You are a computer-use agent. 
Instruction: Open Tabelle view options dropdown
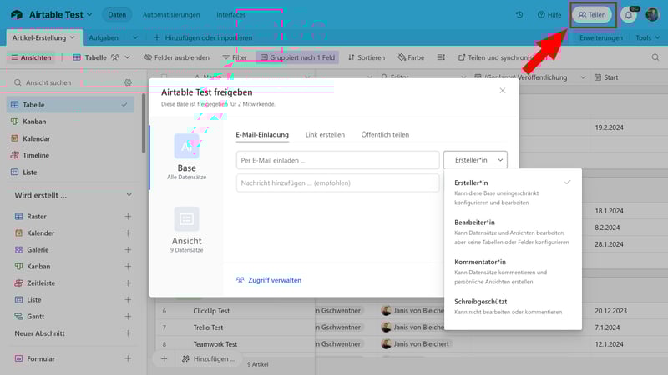[x=128, y=57]
